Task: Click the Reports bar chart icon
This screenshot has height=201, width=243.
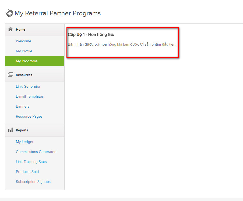Action: pos(10,130)
